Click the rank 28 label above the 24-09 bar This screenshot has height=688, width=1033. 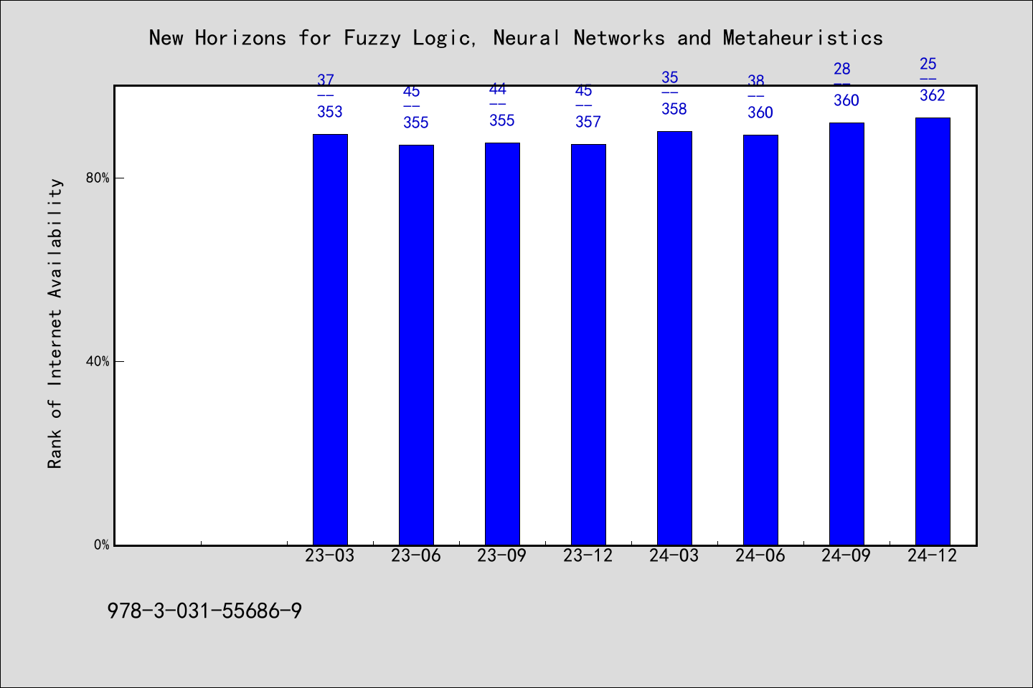(x=842, y=69)
